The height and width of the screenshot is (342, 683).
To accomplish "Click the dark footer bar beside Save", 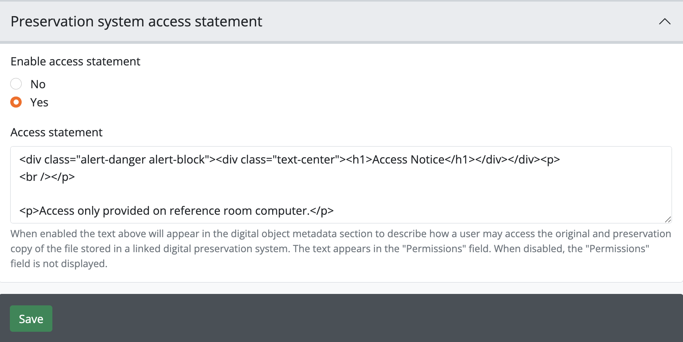I will coord(354,318).
